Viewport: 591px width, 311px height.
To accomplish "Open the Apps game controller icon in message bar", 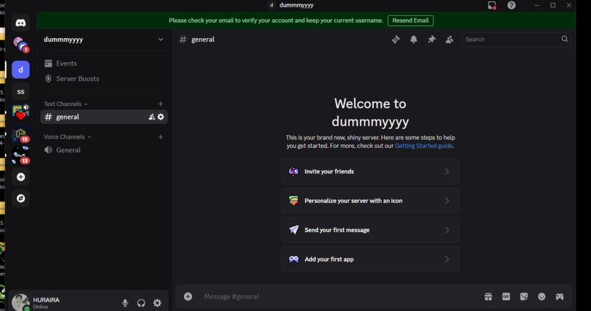I will (x=560, y=297).
